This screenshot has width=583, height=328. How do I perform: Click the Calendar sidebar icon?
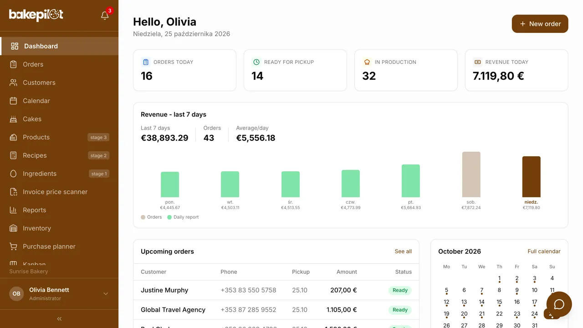(14, 101)
